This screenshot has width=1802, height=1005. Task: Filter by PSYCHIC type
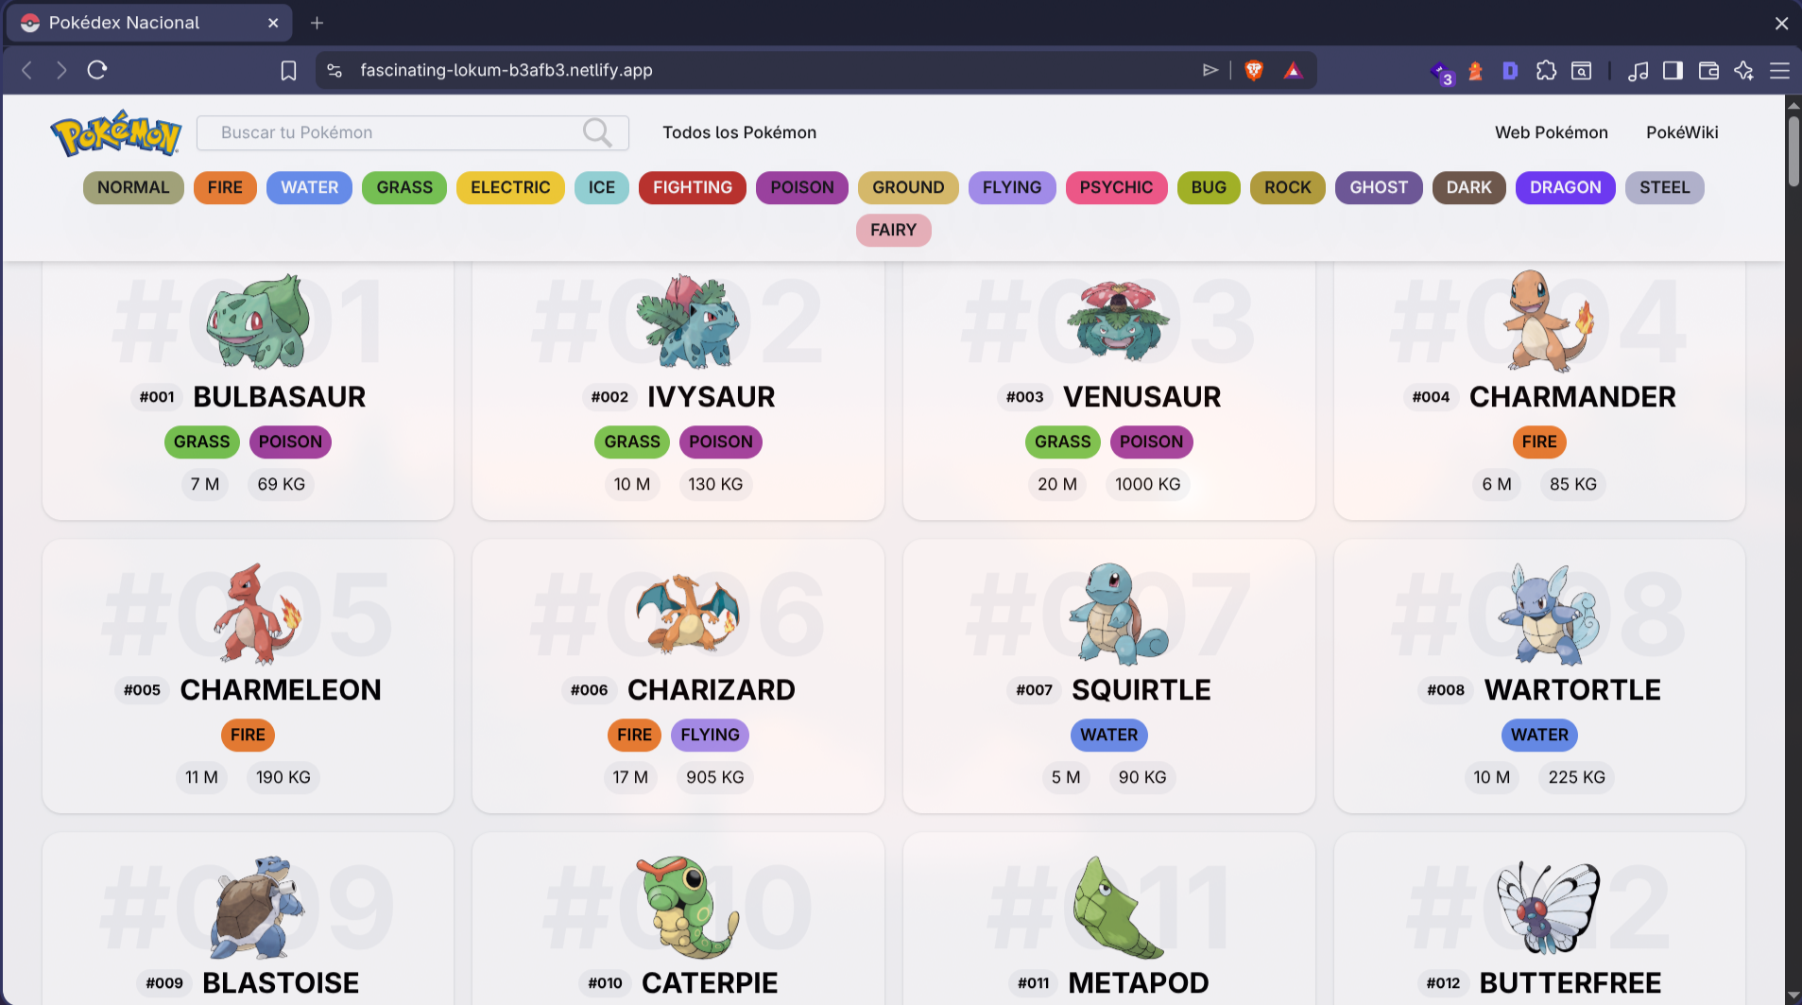[1116, 187]
